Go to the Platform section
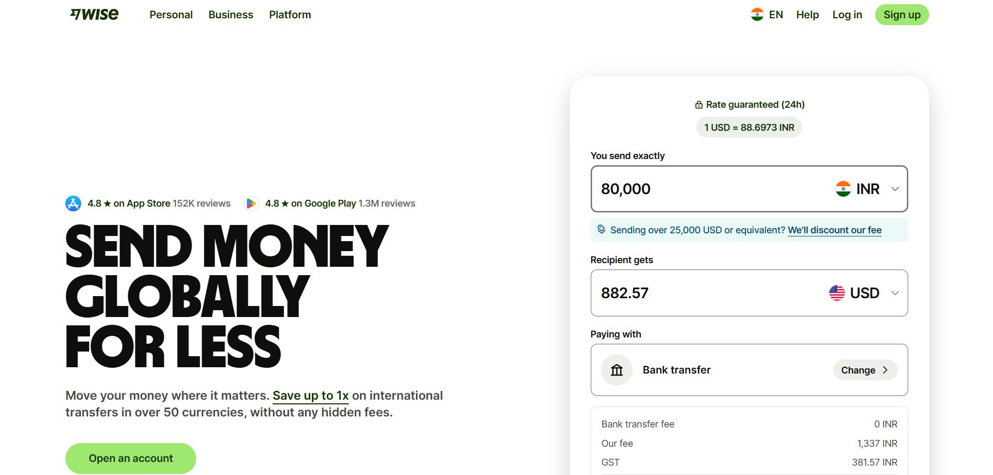Image resolution: width=993 pixels, height=475 pixels. click(290, 15)
